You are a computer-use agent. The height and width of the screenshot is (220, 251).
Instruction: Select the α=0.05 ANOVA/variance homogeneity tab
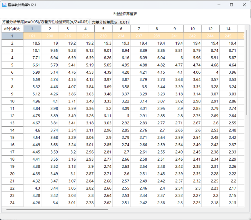[x=45, y=22]
